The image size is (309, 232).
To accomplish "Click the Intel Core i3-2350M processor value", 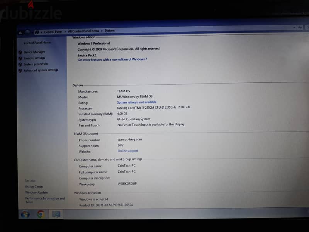I will point(153,107).
